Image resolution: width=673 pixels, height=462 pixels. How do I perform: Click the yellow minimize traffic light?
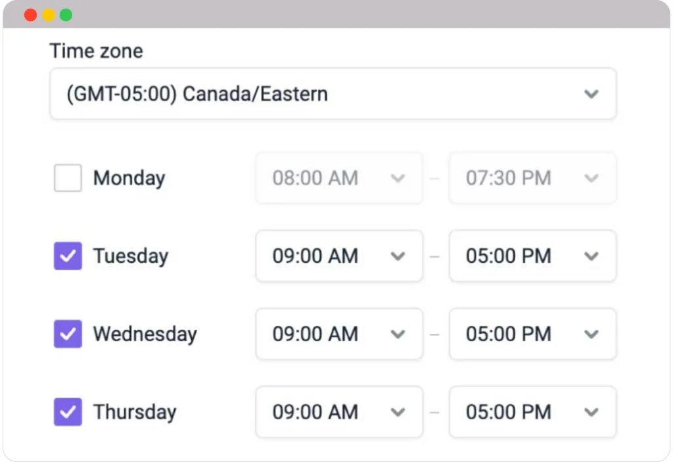point(47,14)
